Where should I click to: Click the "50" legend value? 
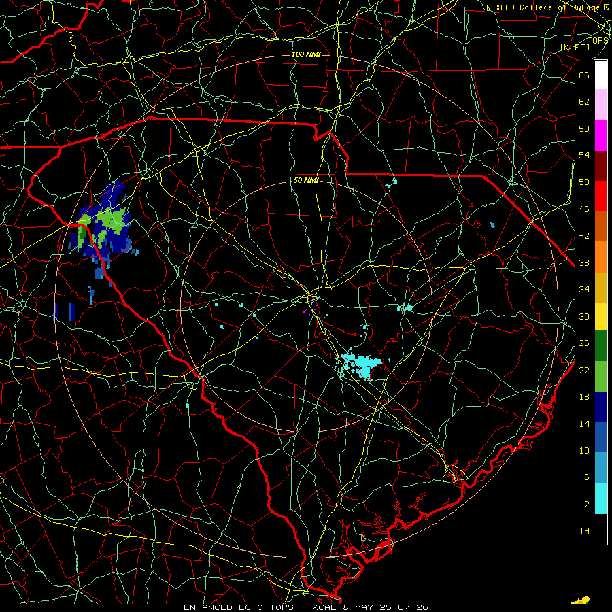click(584, 182)
